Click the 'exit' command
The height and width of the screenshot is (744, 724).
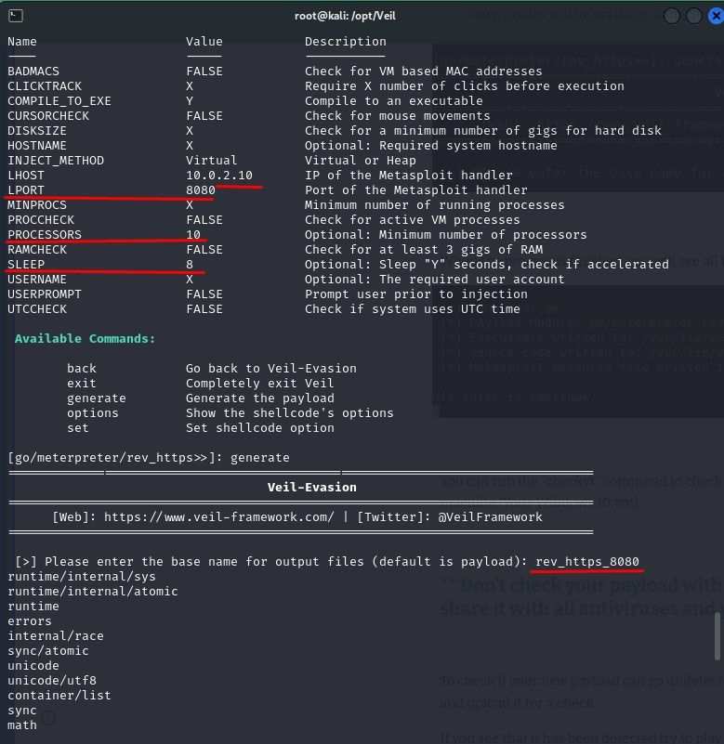pyautogui.click(x=82, y=383)
